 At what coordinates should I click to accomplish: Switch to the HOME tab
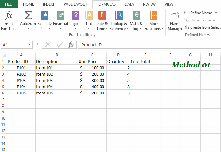29,4
